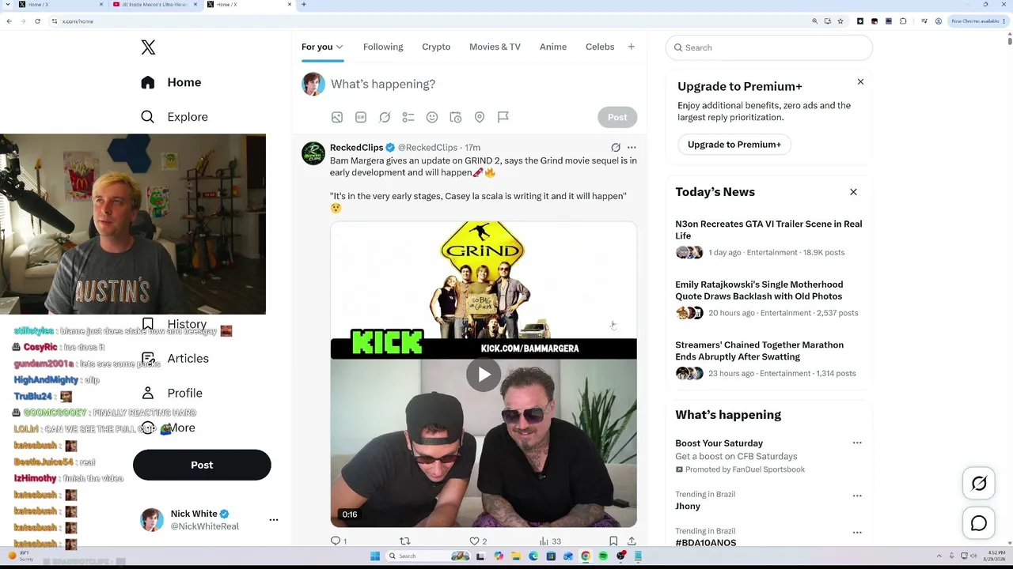The image size is (1013, 569).
Task: Reload the page in Chrome
Action: coord(37,21)
